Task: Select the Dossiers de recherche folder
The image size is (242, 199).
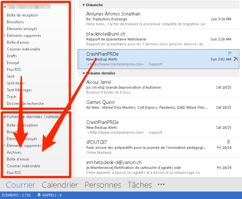Action: [x=25, y=104]
